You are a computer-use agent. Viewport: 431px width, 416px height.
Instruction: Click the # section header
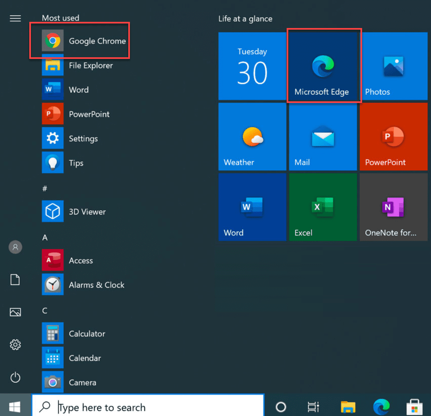coord(45,189)
